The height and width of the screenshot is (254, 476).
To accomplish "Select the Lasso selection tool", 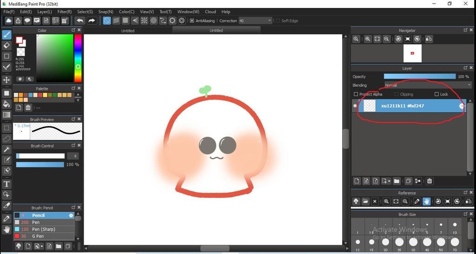I will pos(7,138).
